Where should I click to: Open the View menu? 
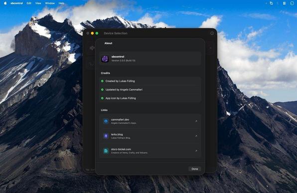coord(38,3)
